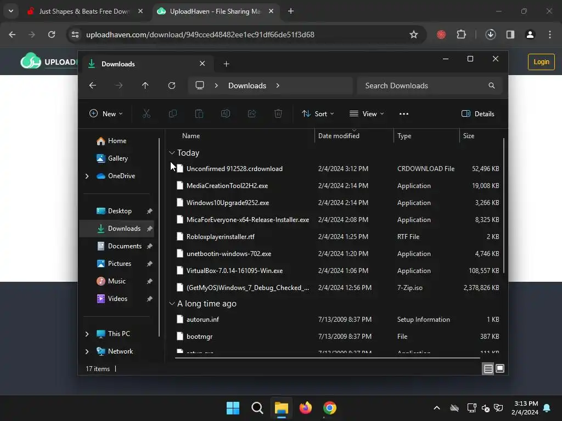Switch to the details list view icon in status bar
The height and width of the screenshot is (421, 562).
(488, 369)
